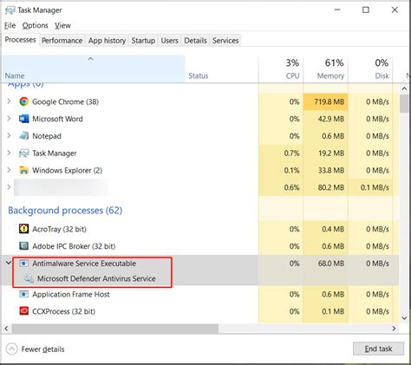Click the End task button
Screen dimensions: 411x365
click(378, 349)
